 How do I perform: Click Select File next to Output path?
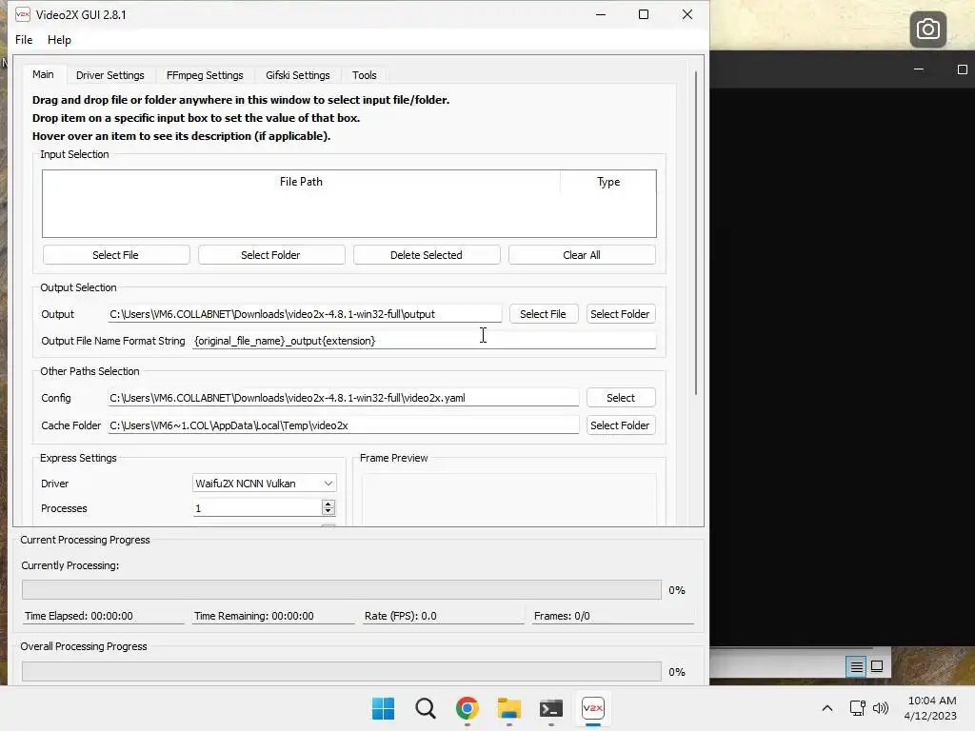click(543, 314)
